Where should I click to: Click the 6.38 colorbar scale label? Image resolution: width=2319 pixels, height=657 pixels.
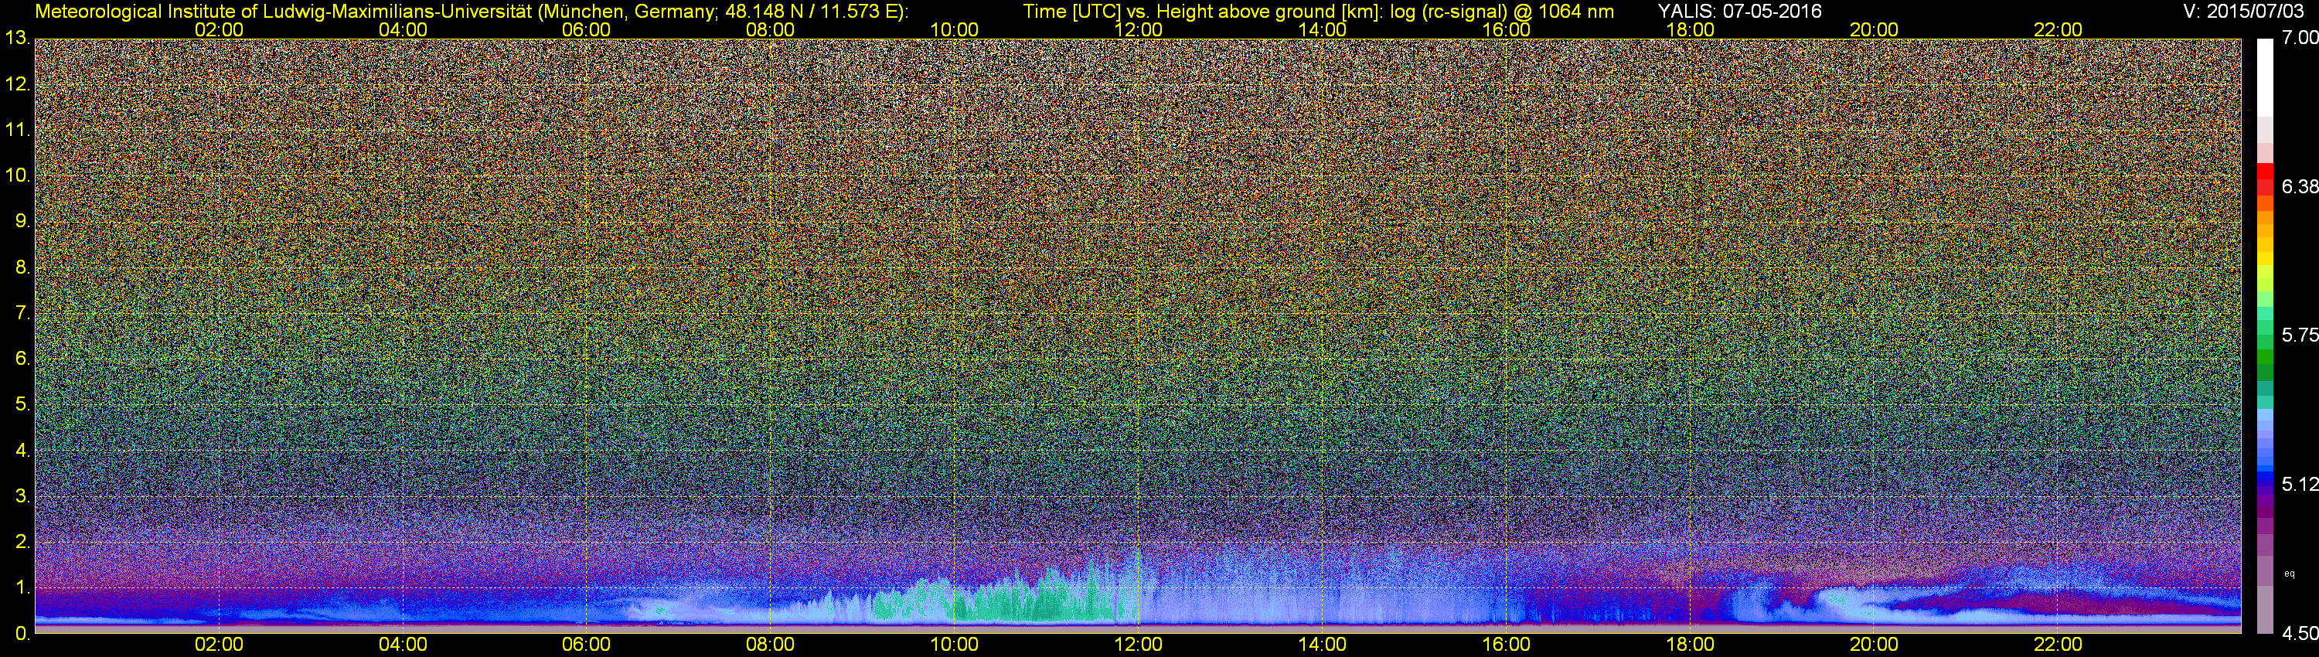(2299, 186)
